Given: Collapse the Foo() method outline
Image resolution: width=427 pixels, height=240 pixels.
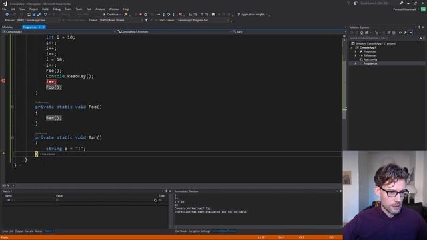Looking at the screenshot, I should pyautogui.click(x=13, y=107).
